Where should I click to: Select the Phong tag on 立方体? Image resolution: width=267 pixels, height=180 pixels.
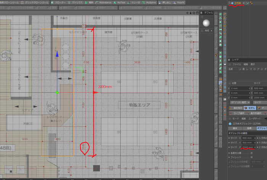click(x=251, y=3)
